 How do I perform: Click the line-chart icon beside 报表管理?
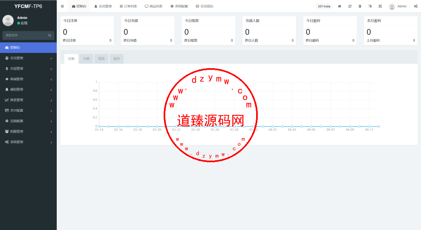7,100
